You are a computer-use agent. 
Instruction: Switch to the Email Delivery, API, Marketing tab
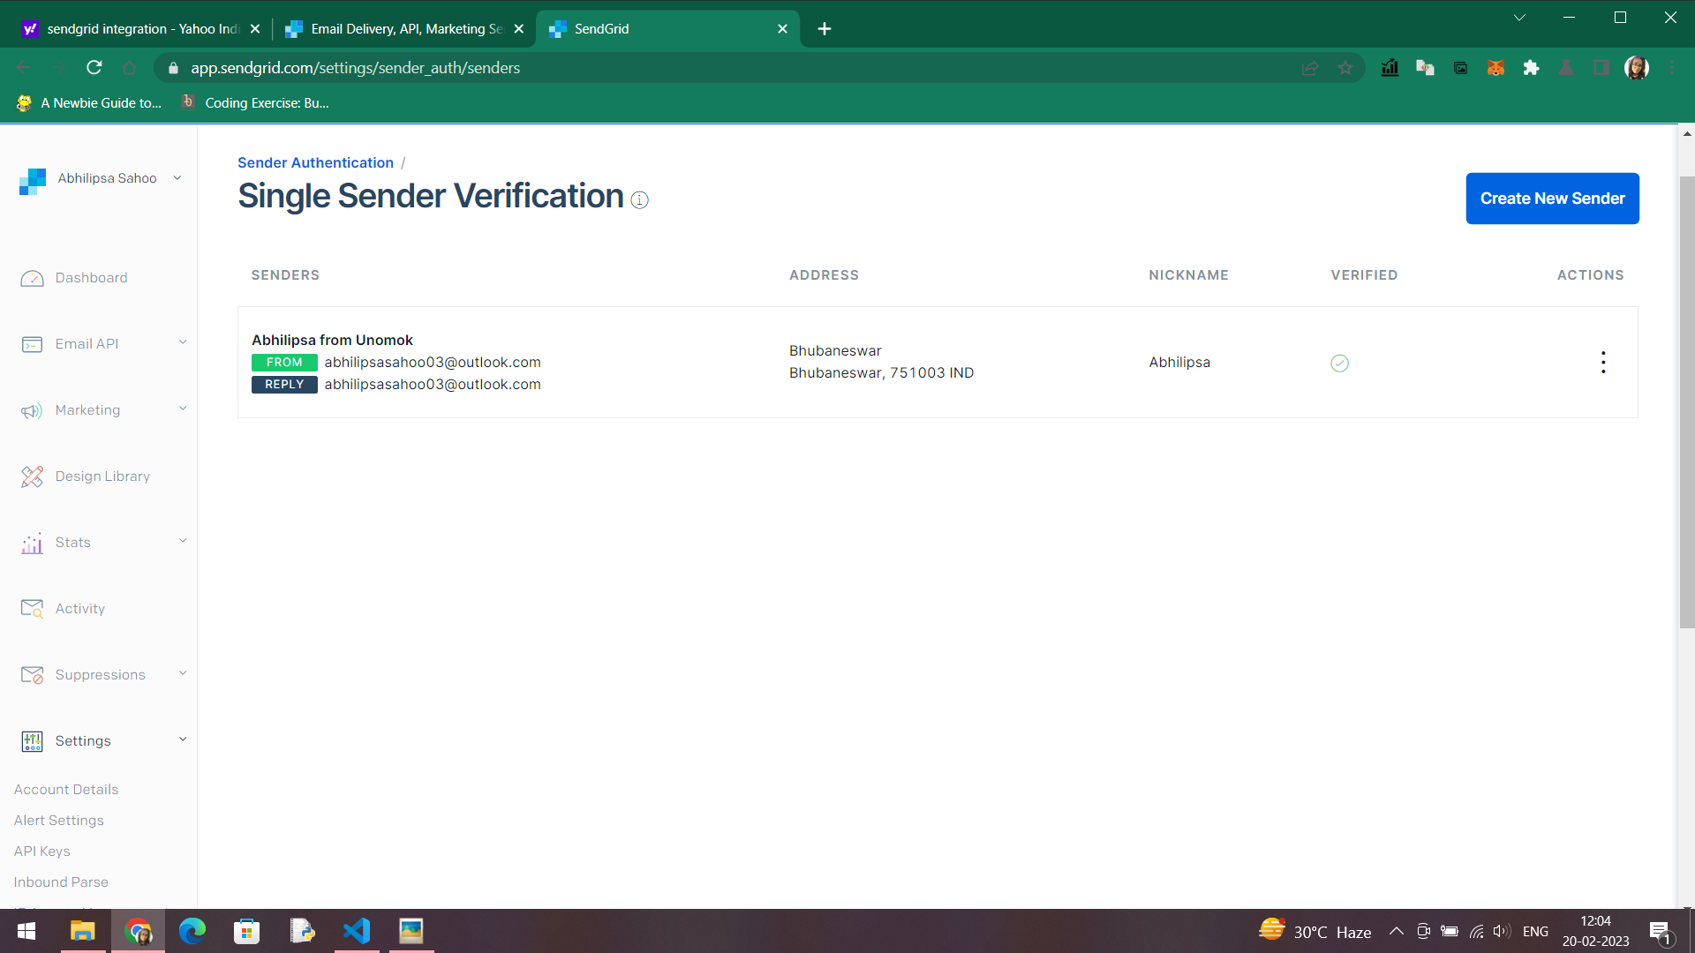(x=403, y=29)
